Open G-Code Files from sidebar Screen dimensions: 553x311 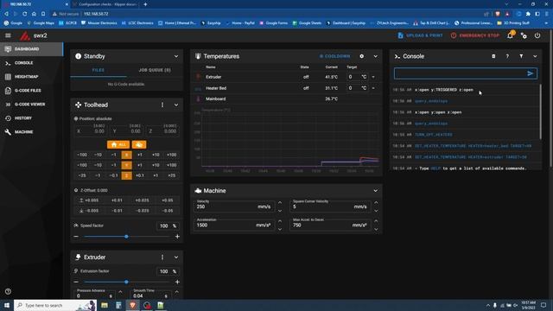click(x=31, y=91)
